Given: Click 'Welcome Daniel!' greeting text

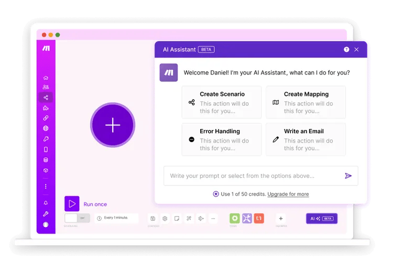Looking at the screenshot, I should point(206,73).
